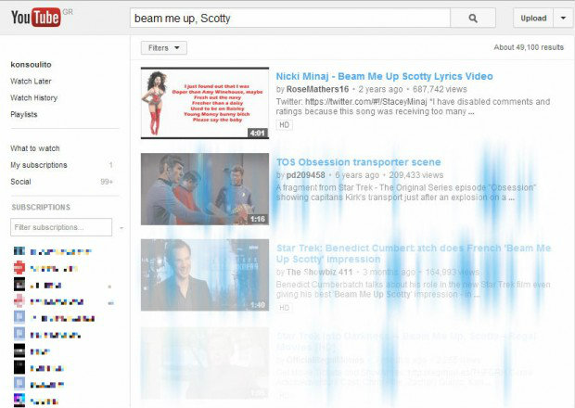Image resolution: width=575 pixels, height=408 pixels.
Task: Expand dropdown arrow beside Filter subscriptions
Action: click(121, 228)
